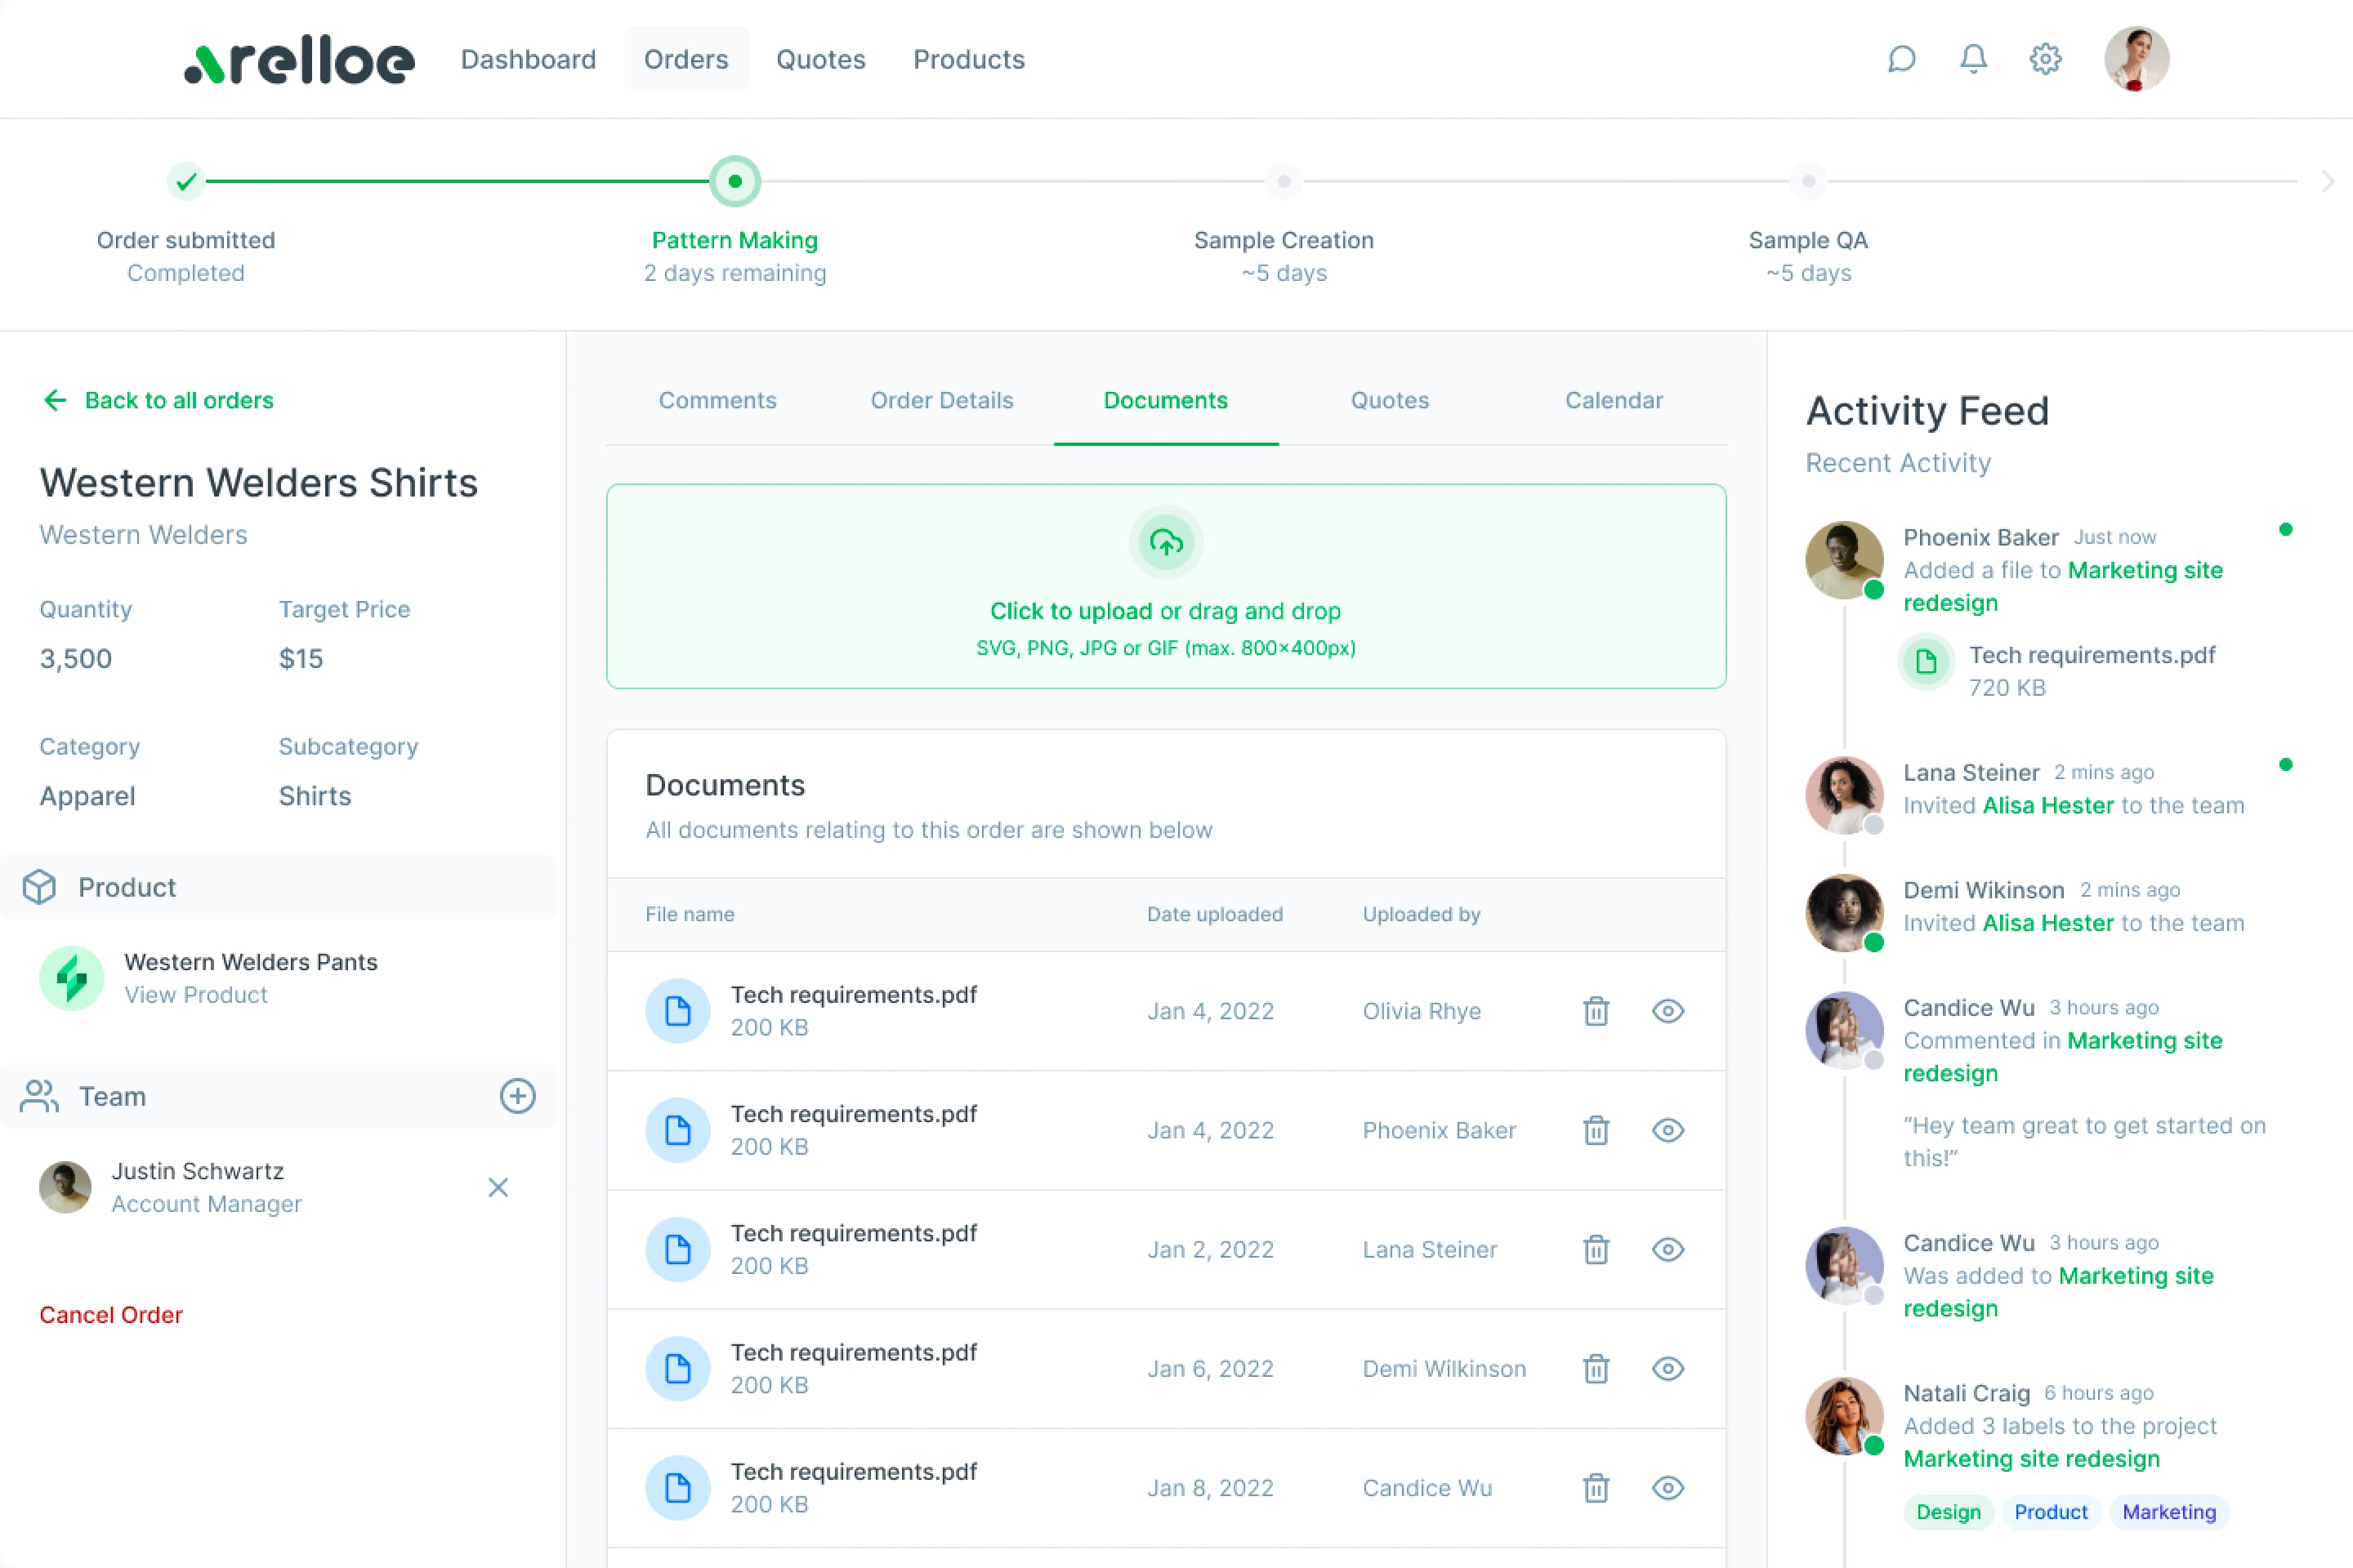Expand next progress steps with right chevron
The height and width of the screenshot is (1568, 2353).
click(x=2328, y=181)
